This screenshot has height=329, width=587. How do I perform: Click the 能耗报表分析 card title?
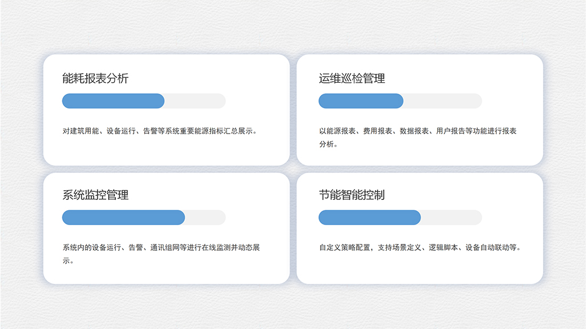point(95,78)
